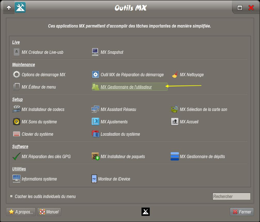Image resolution: width=260 pixels, height=222 pixels.
Task: Click MX Sons du système speaker icon
Action: [16, 122]
